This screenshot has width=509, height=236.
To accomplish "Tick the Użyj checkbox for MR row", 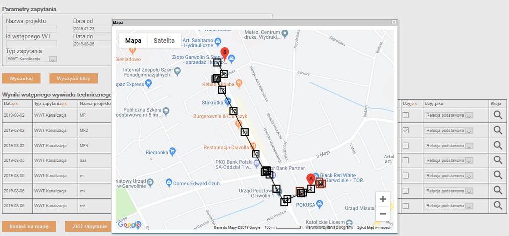I will [x=406, y=115].
